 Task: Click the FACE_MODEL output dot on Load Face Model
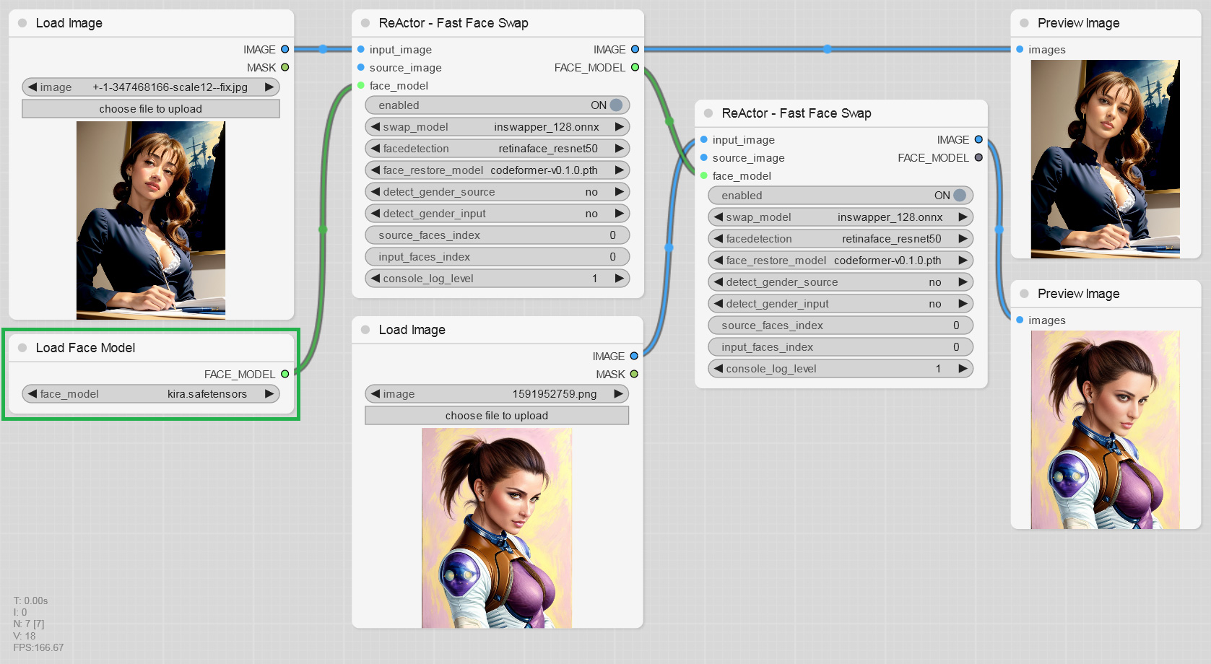(x=285, y=374)
